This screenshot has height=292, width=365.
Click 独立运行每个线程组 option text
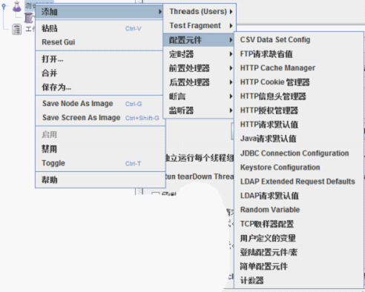tap(200, 158)
